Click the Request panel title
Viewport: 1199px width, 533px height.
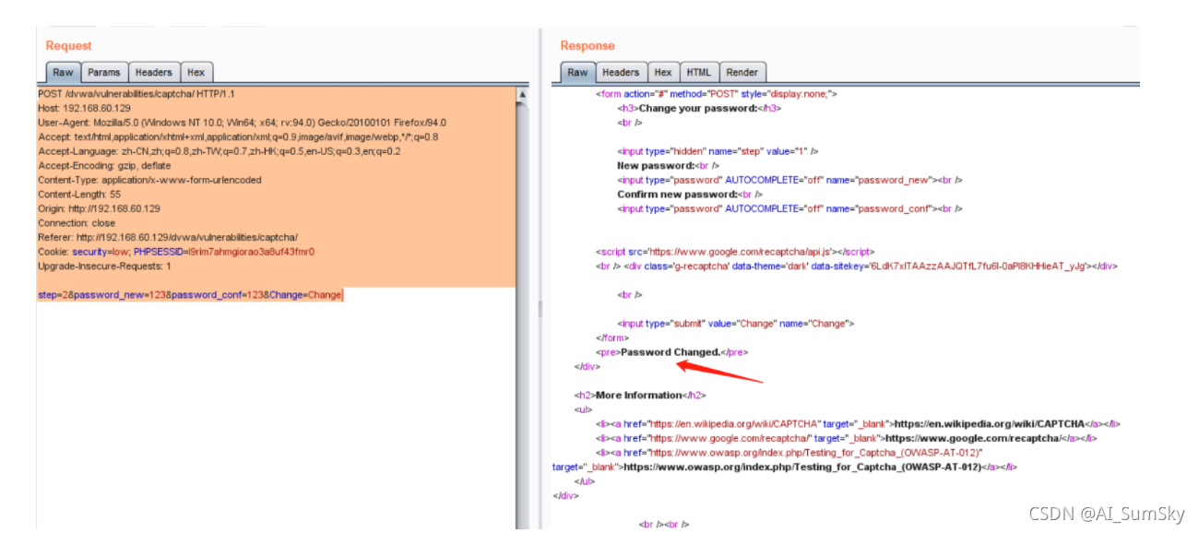point(69,46)
